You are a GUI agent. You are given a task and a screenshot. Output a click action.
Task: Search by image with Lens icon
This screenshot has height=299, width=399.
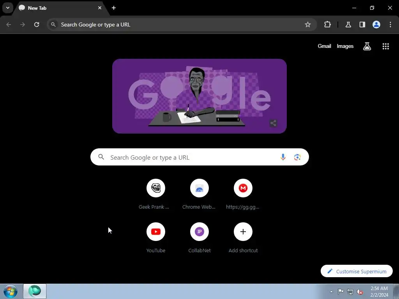pos(297,157)
